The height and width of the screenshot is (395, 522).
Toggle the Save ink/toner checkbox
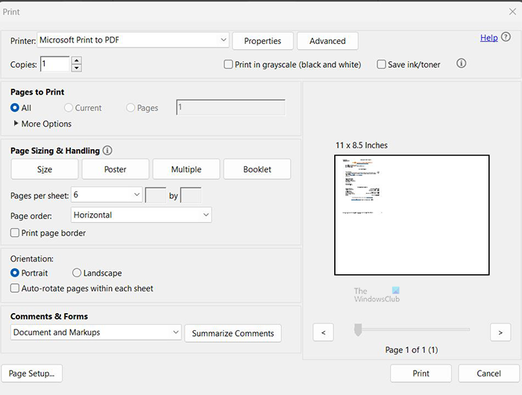[382, 65]
